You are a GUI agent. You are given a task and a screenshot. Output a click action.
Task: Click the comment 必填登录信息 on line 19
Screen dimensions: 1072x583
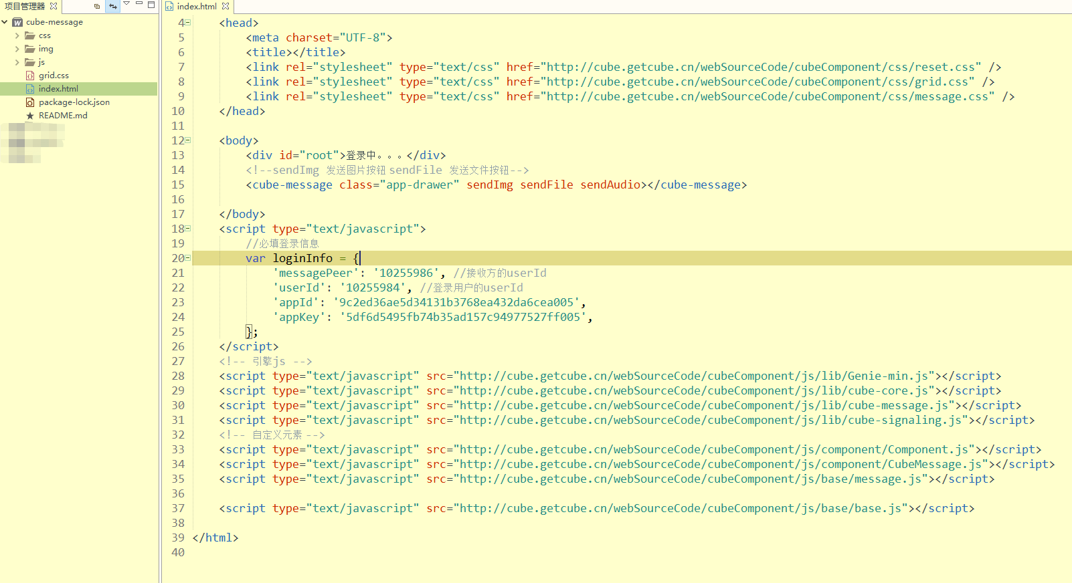[282, 243]
